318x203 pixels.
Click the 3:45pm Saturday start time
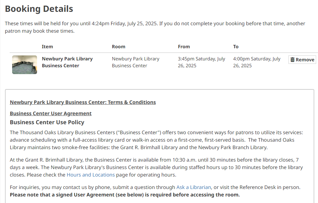coord(201,62)
